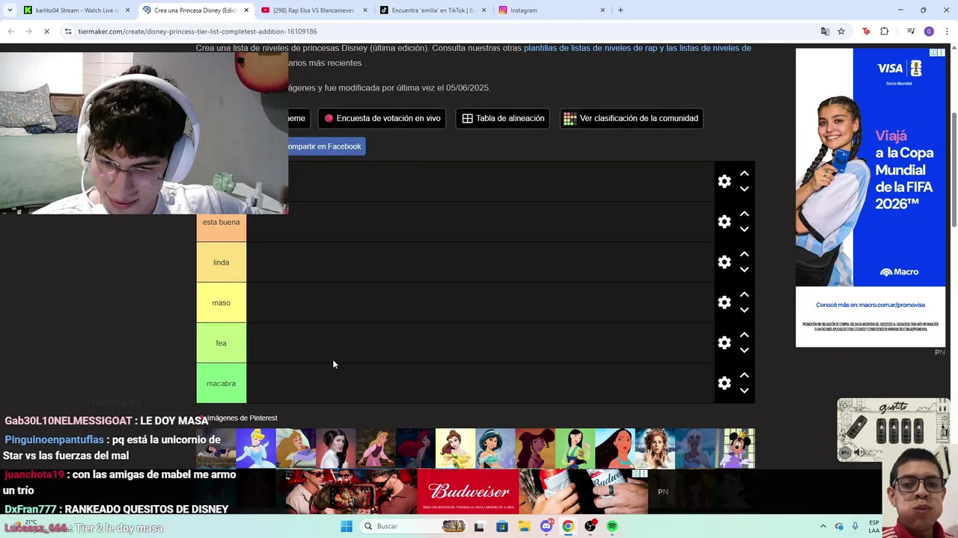Open OBS Studio from the taskbar
This screenshot has height=538, width=958.
pyautogui.click(x=591, y=526)
